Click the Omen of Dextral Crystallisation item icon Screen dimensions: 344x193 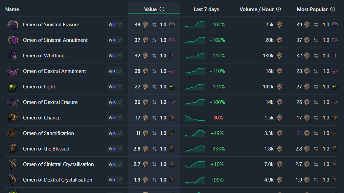coord(13,180)
